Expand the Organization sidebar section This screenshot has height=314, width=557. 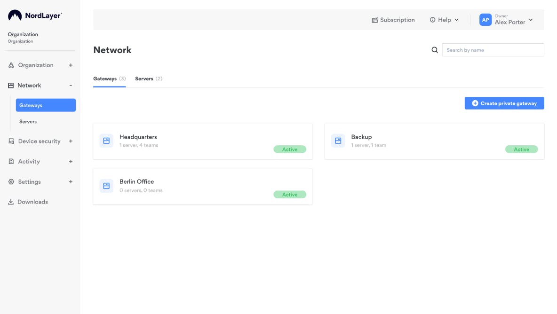pos(71,65)
